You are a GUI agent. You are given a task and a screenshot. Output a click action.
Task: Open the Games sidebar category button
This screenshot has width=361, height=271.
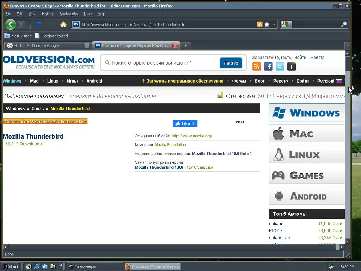click(307, 175)
